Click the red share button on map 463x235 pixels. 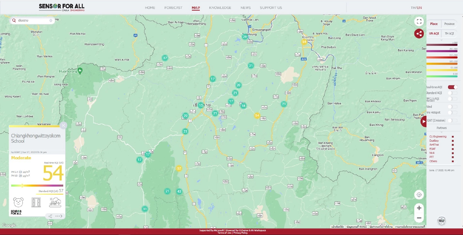[419, 33]
